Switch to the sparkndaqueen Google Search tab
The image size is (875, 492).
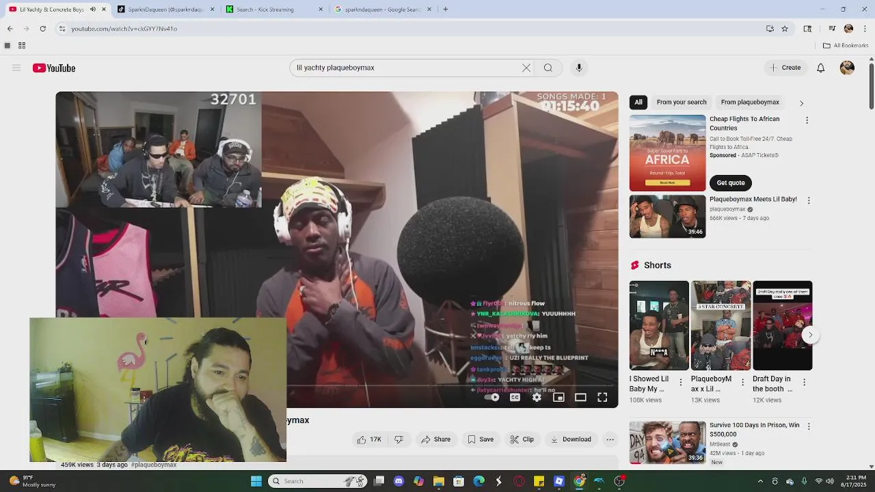[381, 9]
